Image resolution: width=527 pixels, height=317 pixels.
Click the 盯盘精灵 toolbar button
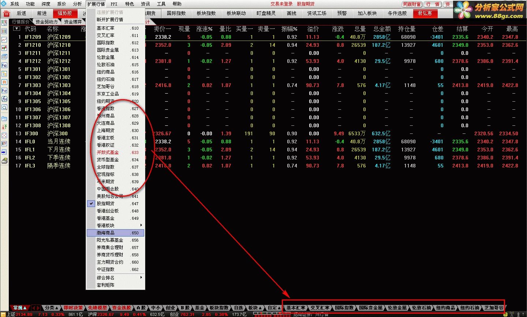click(266, 14)
